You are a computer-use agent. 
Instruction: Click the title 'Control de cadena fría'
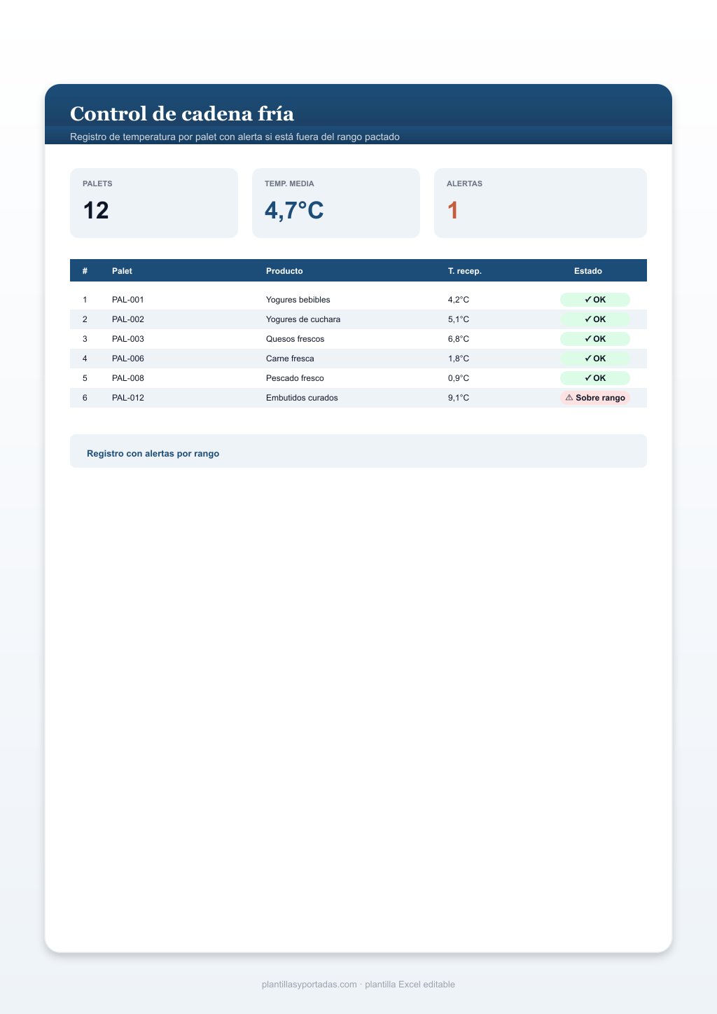[x=182, y=113]
